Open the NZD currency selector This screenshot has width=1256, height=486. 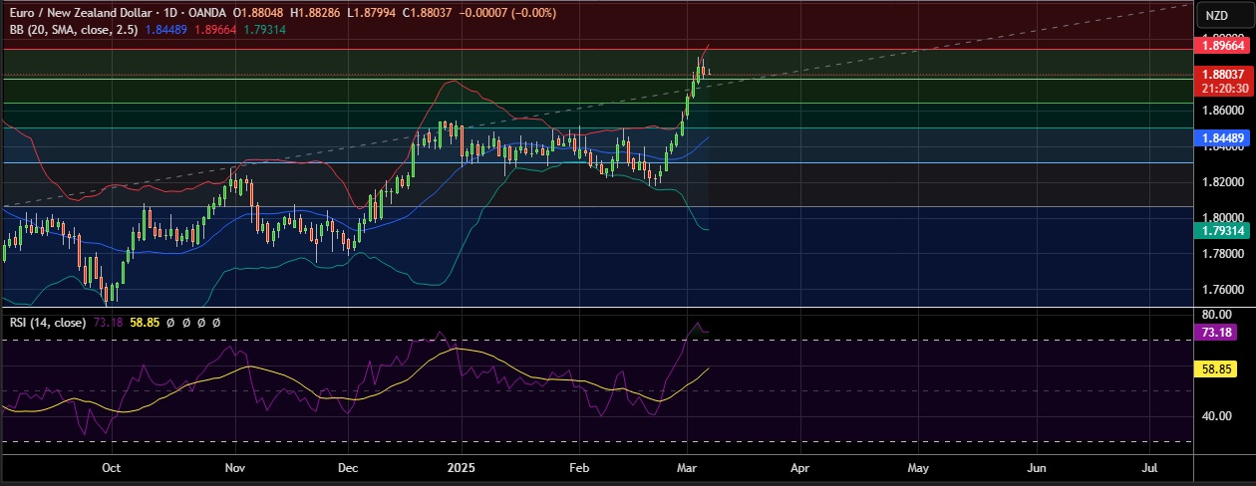click(x=1217, y=15)
